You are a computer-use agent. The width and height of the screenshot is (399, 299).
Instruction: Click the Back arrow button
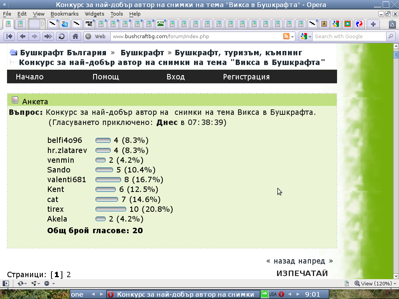pos(23,37)
